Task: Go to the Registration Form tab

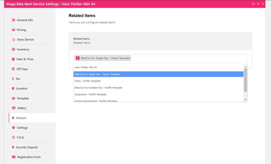Action: 29,157
